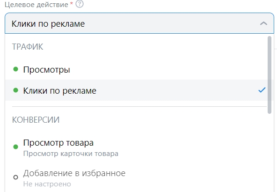Click the Клики по рекламе selected value field
This screenshot has width=277, height=192.
[139, 23]
